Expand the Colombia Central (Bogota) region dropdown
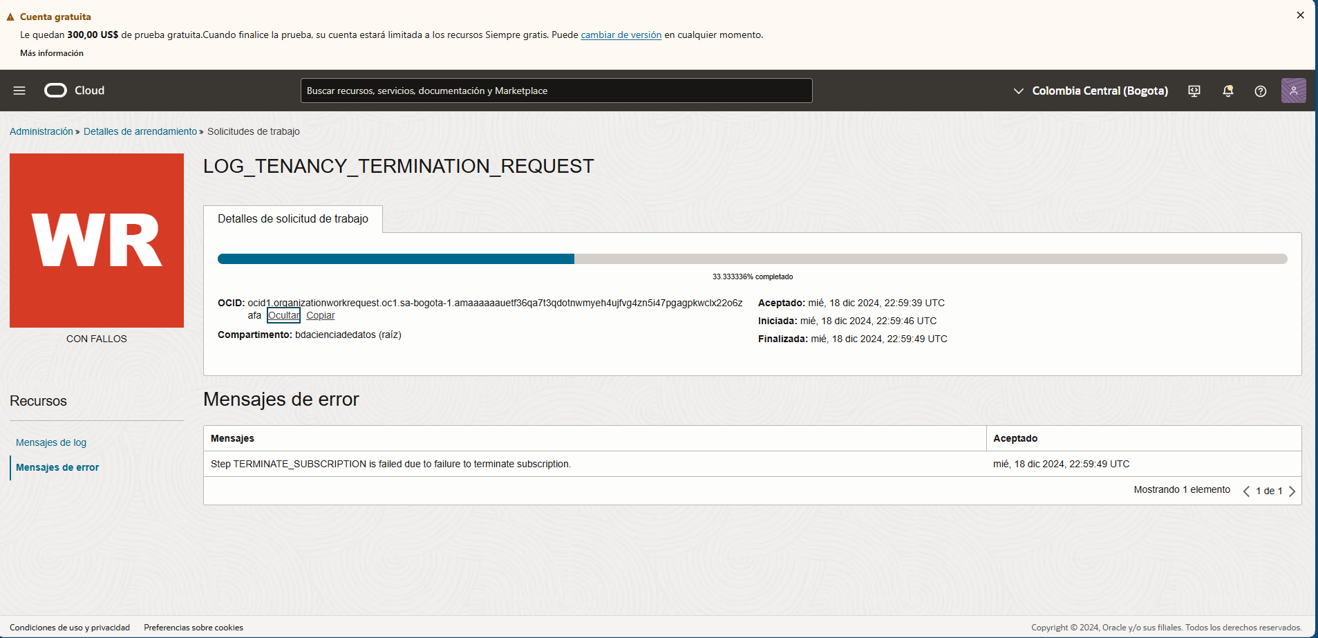The height and width of the screenshot is (638, 1318). coord(1091,91)
